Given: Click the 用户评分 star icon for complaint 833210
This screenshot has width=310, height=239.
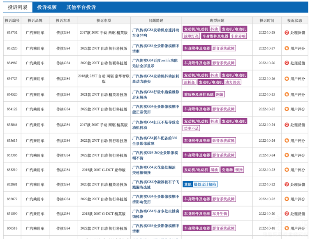Looking at the screenshot, I should pos(287,170).
